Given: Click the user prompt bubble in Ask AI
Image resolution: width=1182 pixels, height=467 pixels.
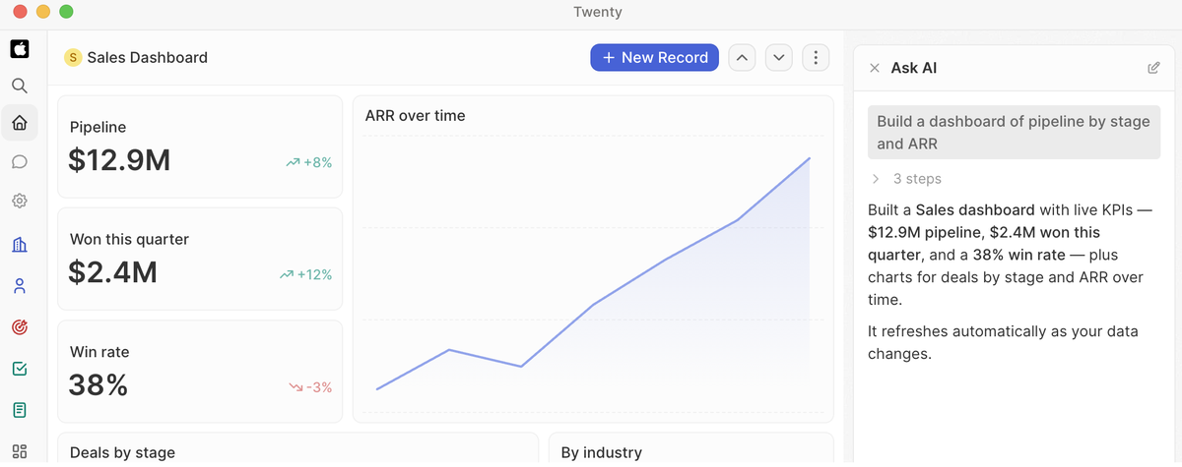Looking at the screenshot, I should coord(1014,133).
